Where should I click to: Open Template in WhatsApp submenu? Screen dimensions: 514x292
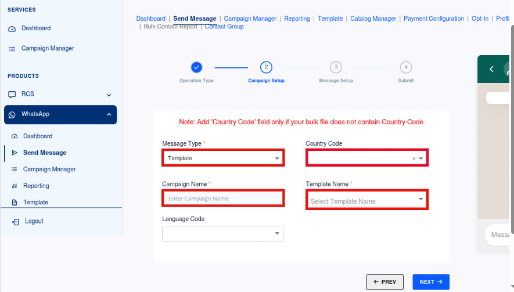click(36, 202)
